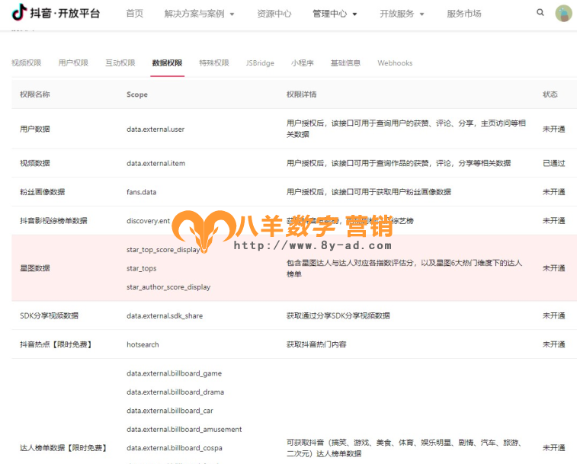Open the 基础信息 tab
Screen dimensions: 577x464
point(345,63)
